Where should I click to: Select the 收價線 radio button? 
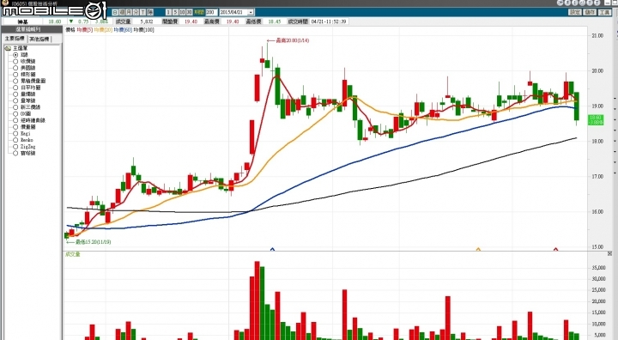point(15,62)
